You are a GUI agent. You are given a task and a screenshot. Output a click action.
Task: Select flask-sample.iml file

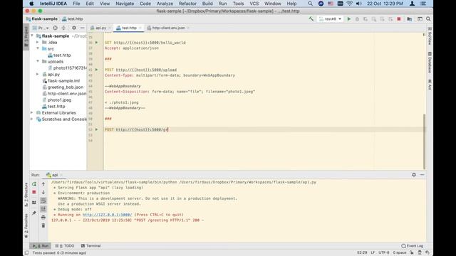[x=63, y=80]
